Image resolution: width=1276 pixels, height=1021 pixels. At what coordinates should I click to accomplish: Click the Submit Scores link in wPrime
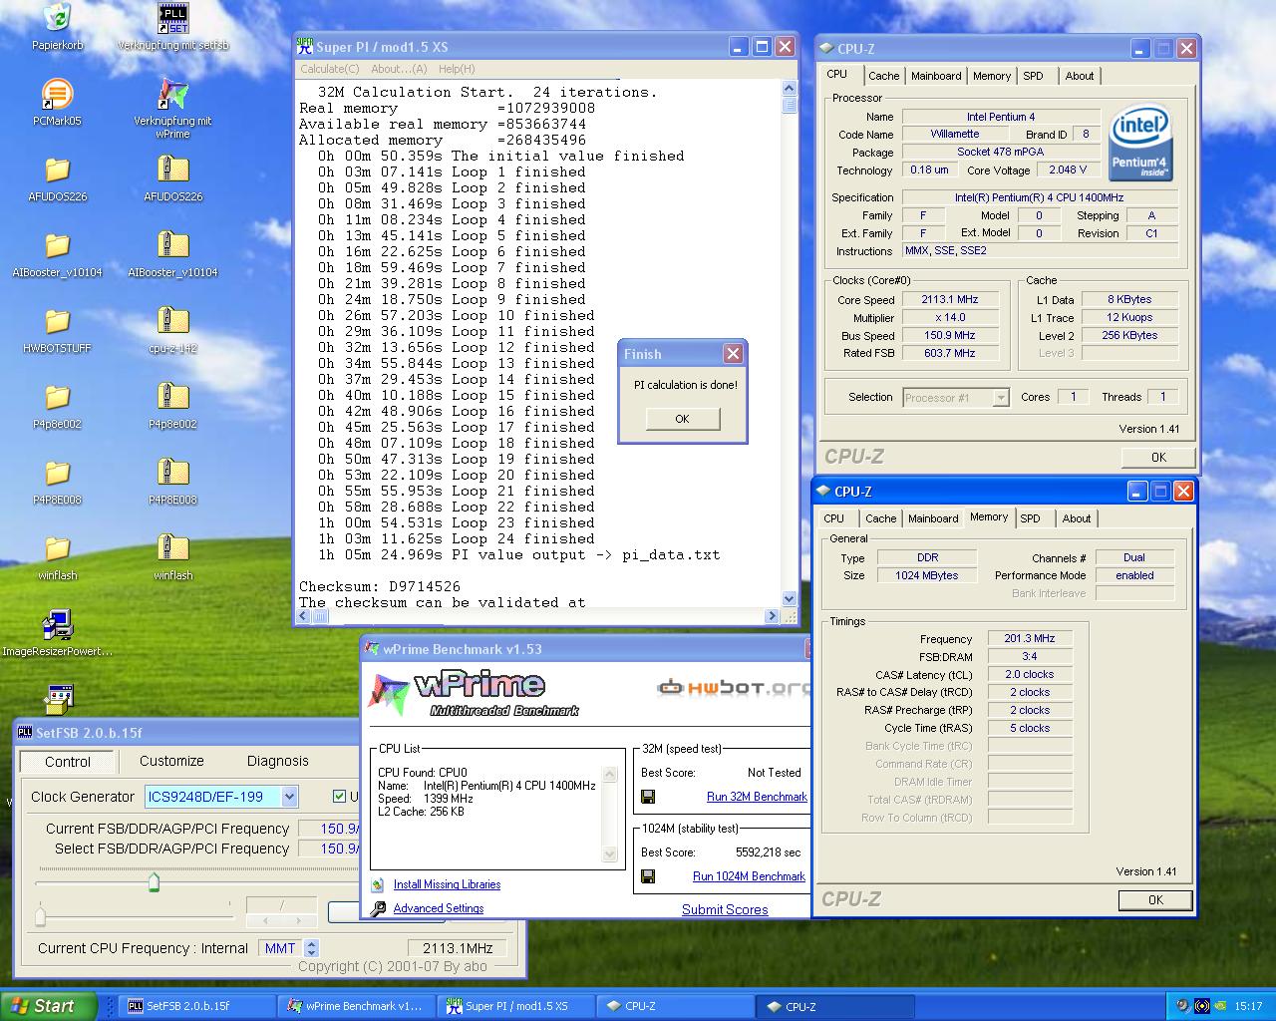click(725, 909)
